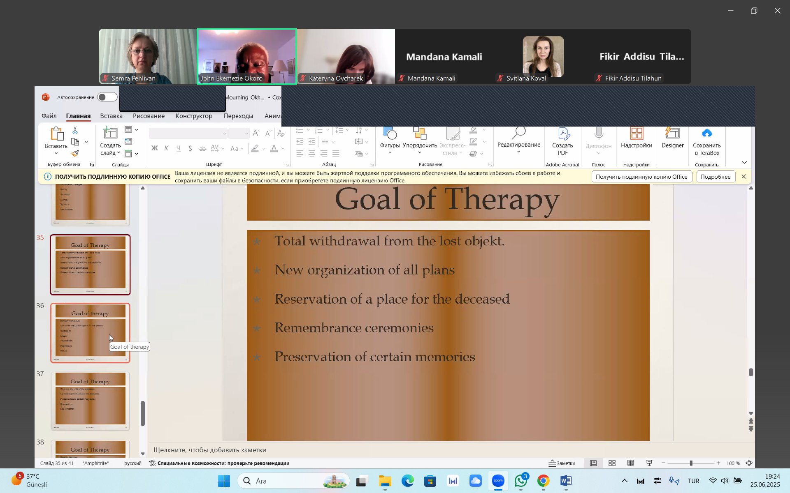The height and width of the screenshot is (493, 790).
Task: Click the Подробнее button
Action: [x=716, y=177]
